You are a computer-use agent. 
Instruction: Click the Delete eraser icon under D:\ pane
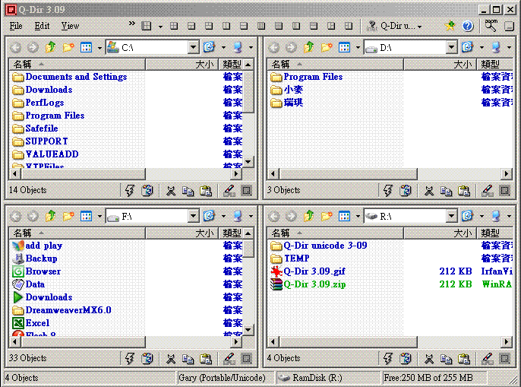[487, 191]
